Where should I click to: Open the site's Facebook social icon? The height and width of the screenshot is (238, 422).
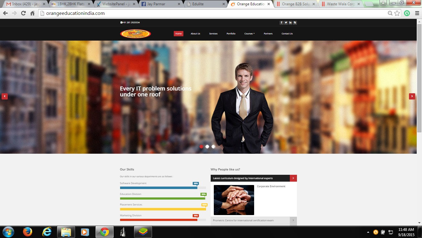click(281, 23)
